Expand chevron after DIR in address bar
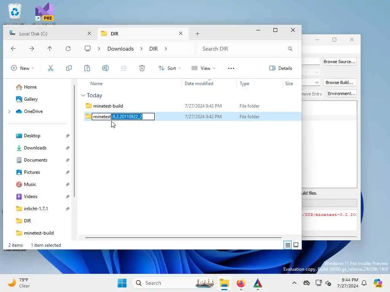390x292 pixels. pos(166,49)
